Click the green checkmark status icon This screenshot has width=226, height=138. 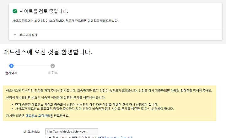pyautogui.click(x=15, y=11)
